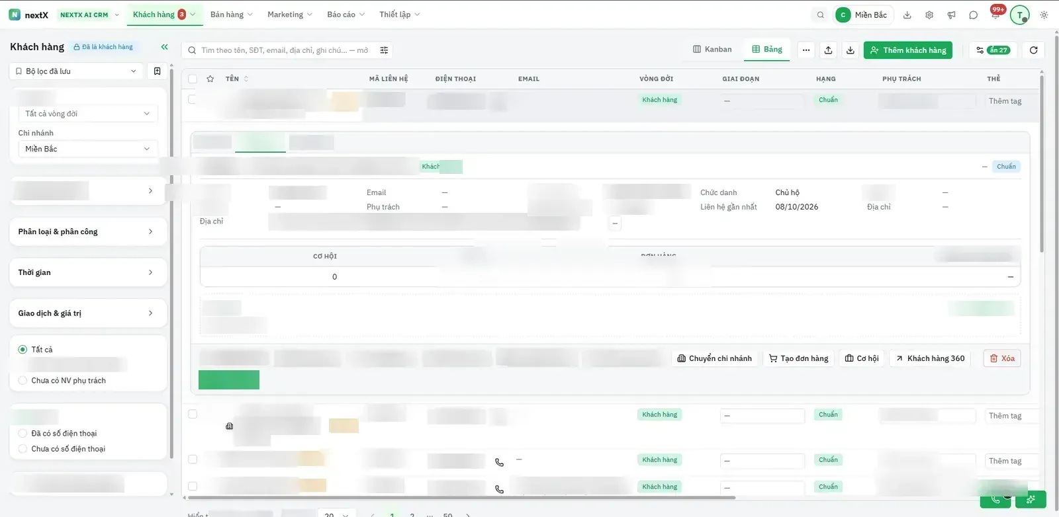Click the save filter bookmark icon
The image size is (1059, 517).
pos(157,71)
